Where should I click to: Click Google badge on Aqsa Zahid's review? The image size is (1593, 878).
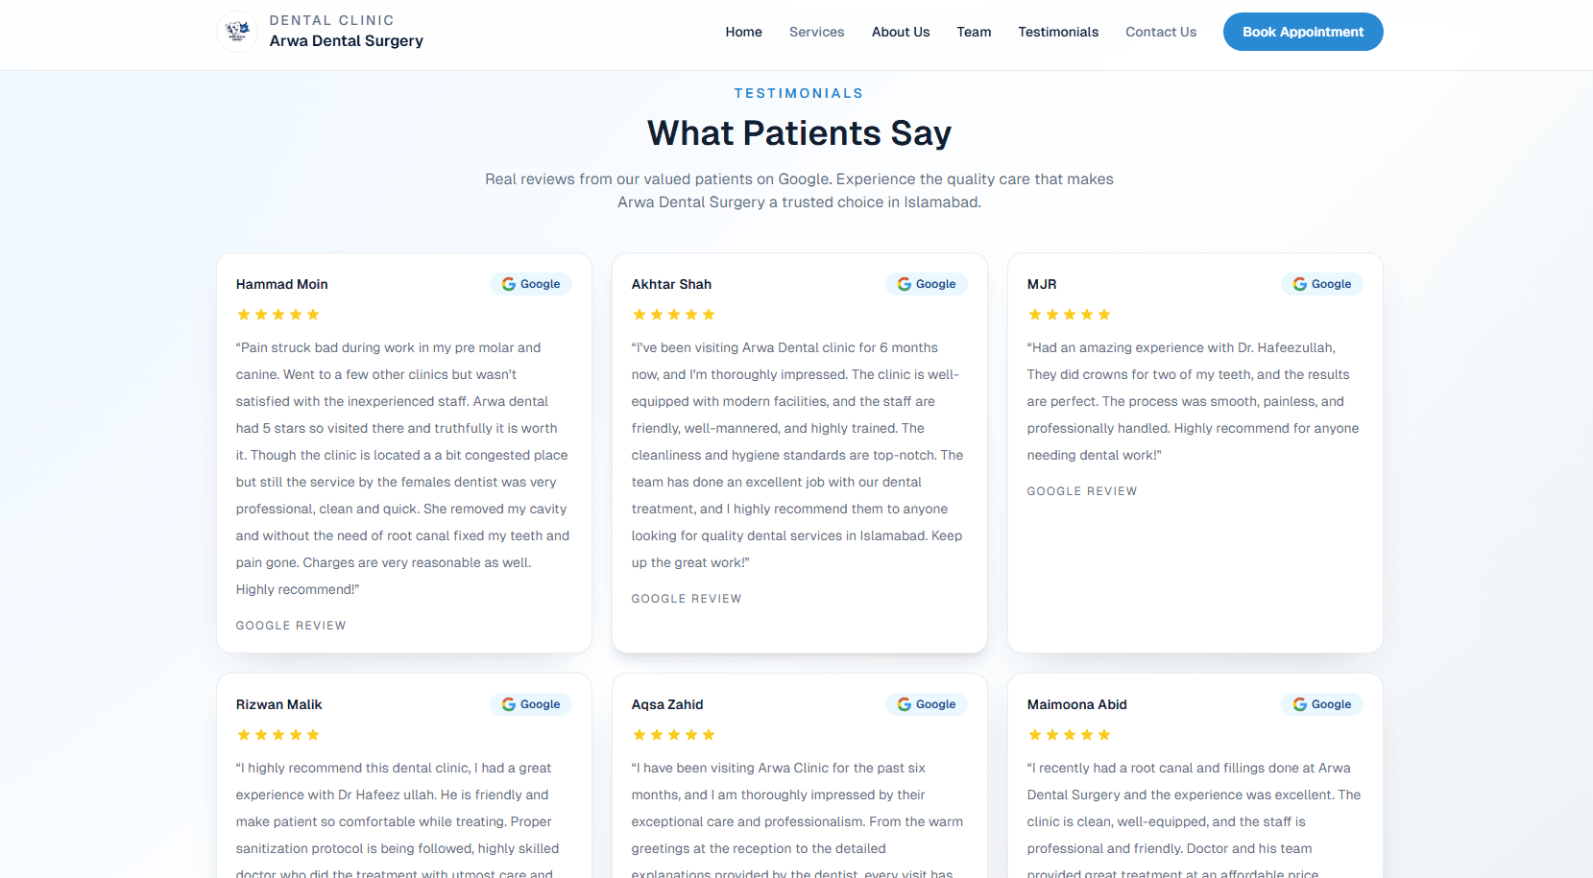point(927,704)
